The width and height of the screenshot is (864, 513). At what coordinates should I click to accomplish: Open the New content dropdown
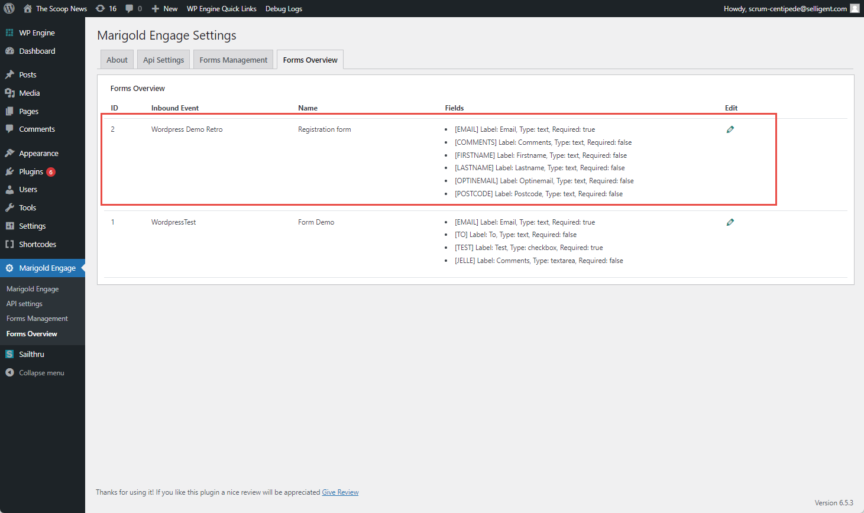tap(164, 8)
